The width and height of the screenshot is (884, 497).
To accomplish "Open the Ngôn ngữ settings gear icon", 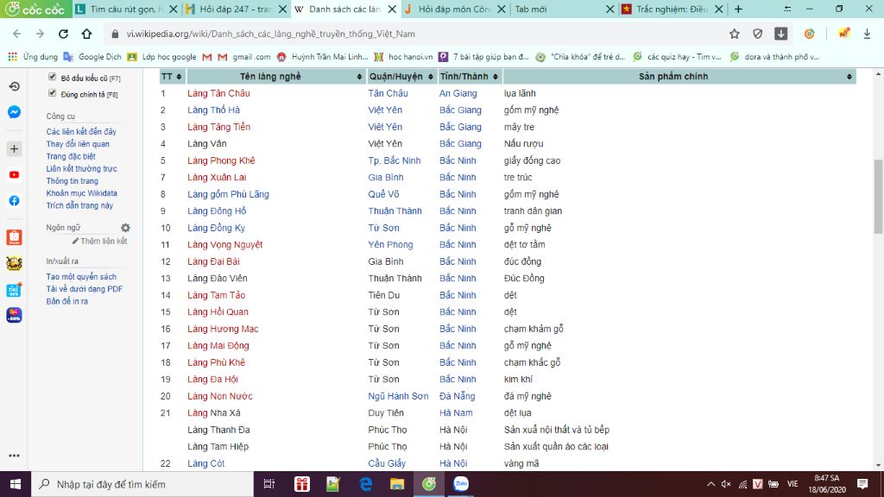I will point(125,228).
